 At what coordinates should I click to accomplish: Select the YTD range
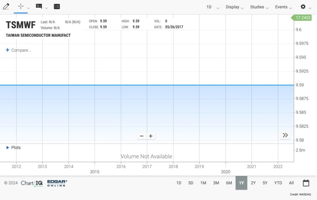(x=278, y=183)
